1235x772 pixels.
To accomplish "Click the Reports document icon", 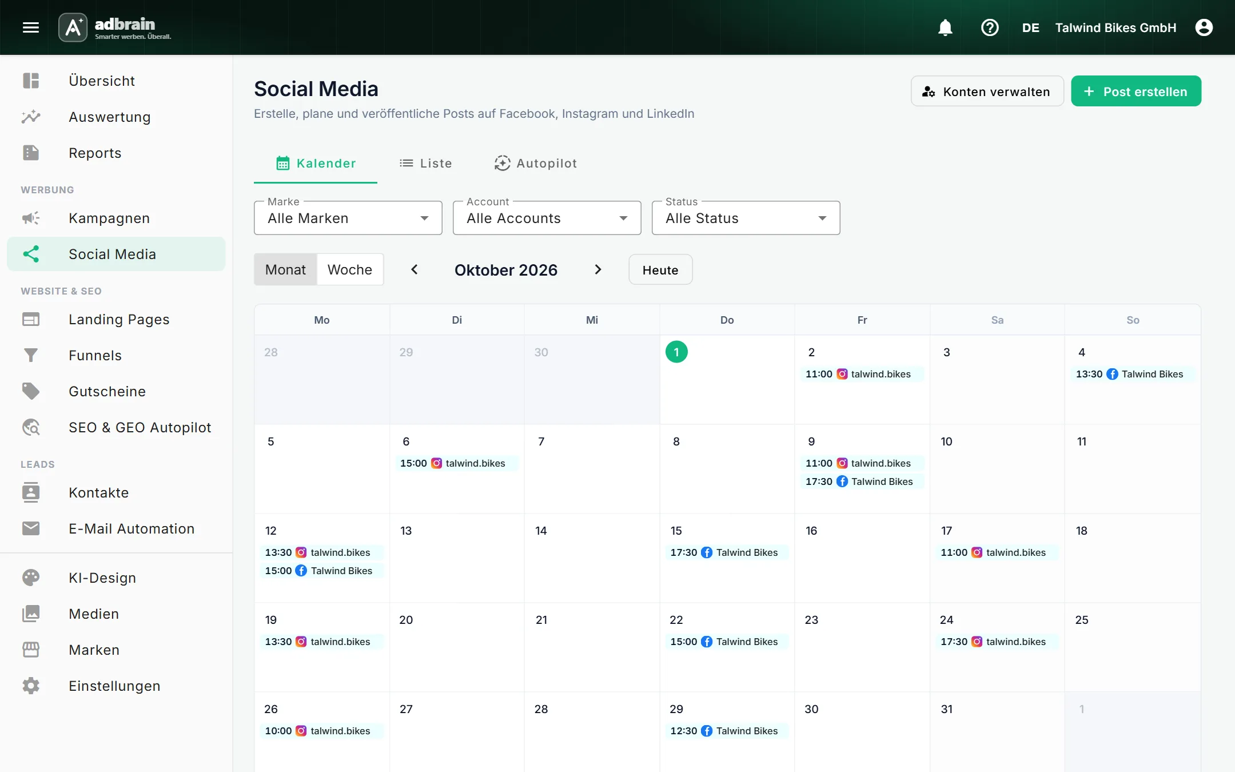I will 31,153.
